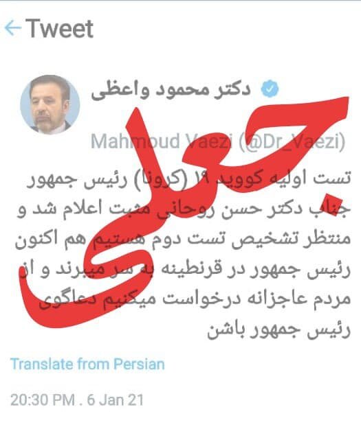The image size is (361, 429).
Task: Select tweet line starting with تست اولیه
Action: (188, 179)
